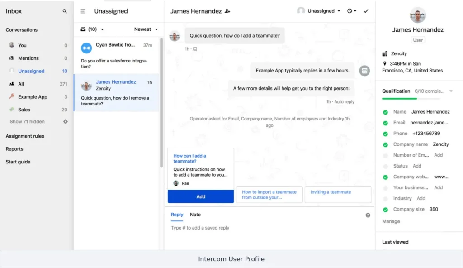Open Inbox search magnifier icon

tap(65, 11)
